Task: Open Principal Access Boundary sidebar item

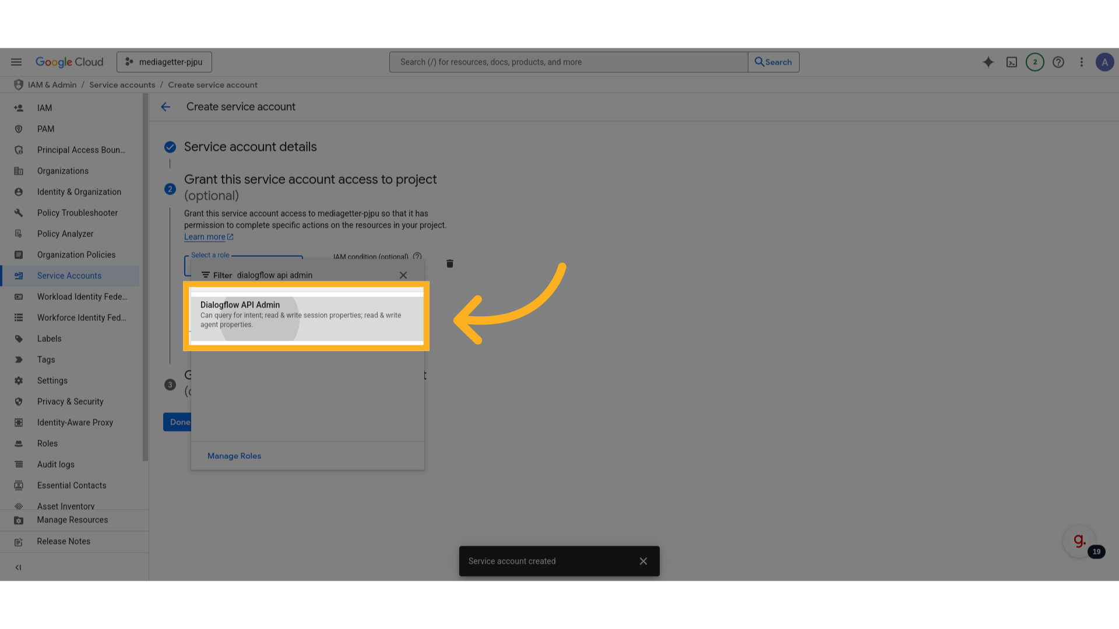Action: 70,150
